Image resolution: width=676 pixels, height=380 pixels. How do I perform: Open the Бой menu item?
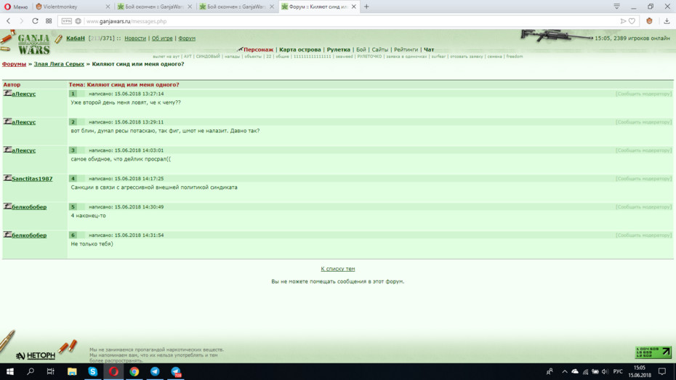click(x=361, y=49)
